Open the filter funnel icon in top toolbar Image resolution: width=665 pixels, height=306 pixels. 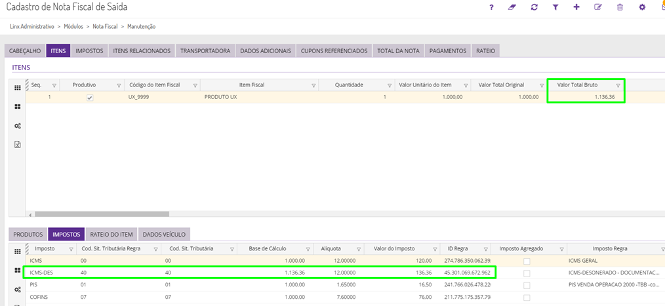coord(555,7)
